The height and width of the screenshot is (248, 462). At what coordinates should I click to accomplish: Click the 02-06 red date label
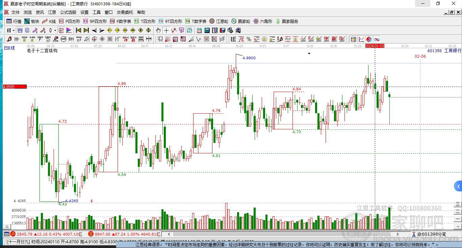coord(420,56)
